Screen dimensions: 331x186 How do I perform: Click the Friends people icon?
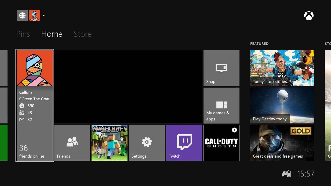click(72, 142)
